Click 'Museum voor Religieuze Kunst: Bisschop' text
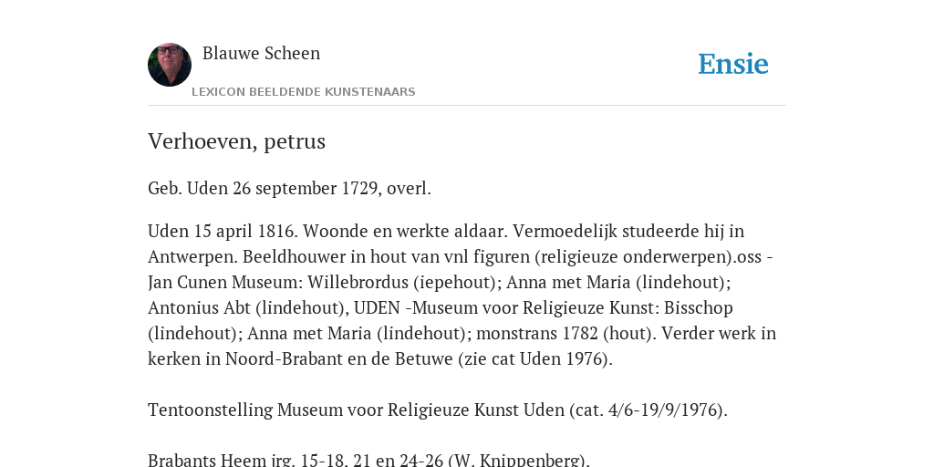This screenshot has width=934, height=467. pyautogui.click(x=573, y=307)
